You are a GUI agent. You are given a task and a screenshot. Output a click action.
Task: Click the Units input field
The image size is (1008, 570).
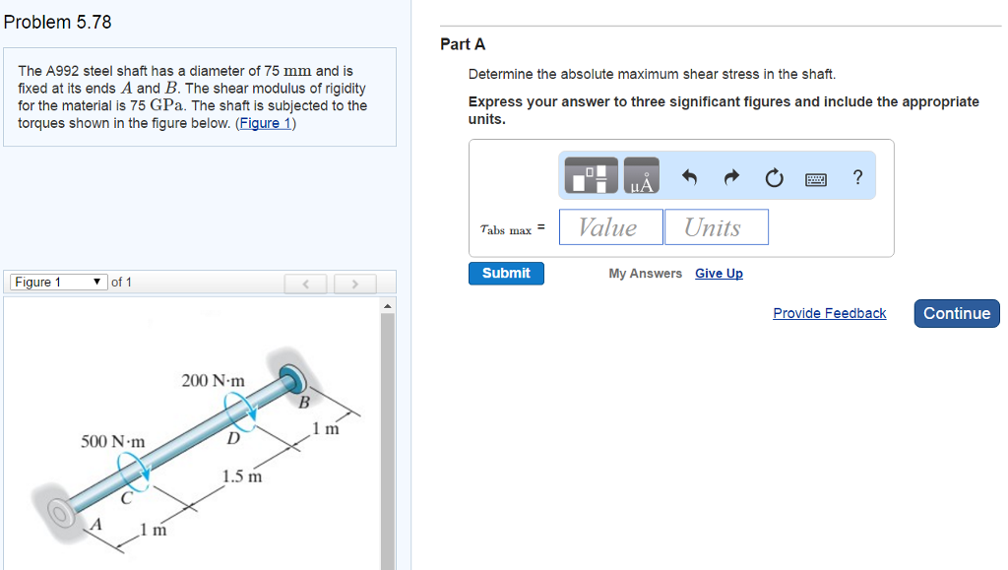716,227
